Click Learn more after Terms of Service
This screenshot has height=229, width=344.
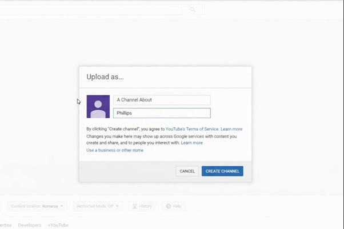coord(231,129)
